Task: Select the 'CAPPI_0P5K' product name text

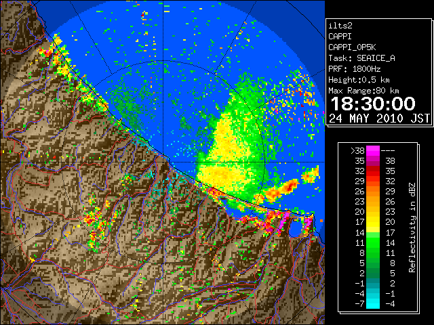Action: (352, 47)
